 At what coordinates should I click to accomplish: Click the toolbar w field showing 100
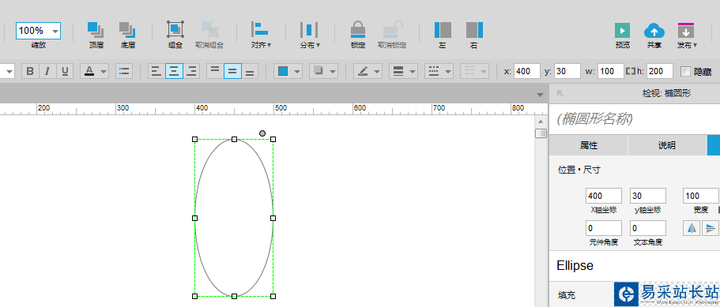611,71
